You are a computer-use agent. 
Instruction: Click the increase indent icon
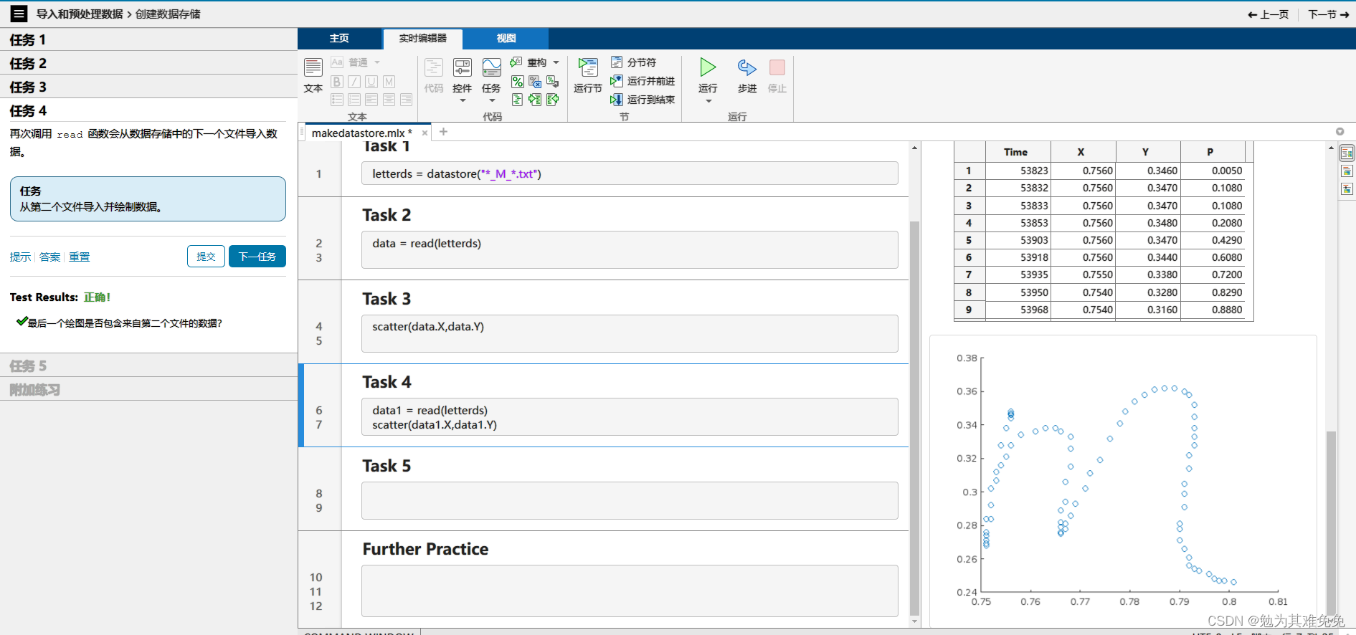point(535,100)
